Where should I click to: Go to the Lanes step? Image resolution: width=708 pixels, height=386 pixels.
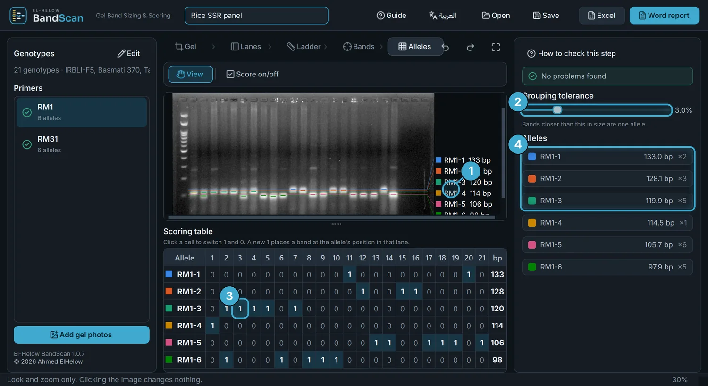246,47
